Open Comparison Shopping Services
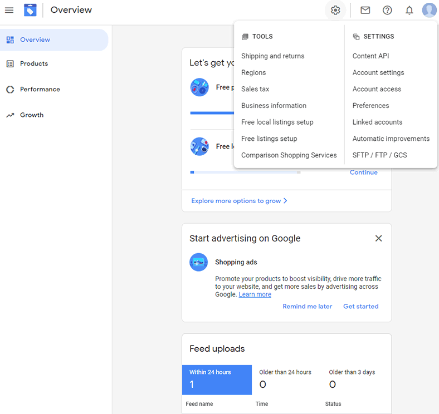The image size is (439, 414). (289, 155)
